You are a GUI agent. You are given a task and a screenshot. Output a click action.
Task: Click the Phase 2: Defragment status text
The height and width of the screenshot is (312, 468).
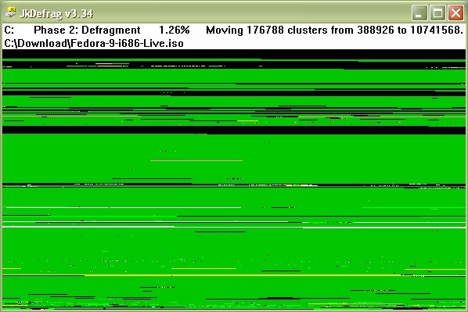[x=87, y=30]
